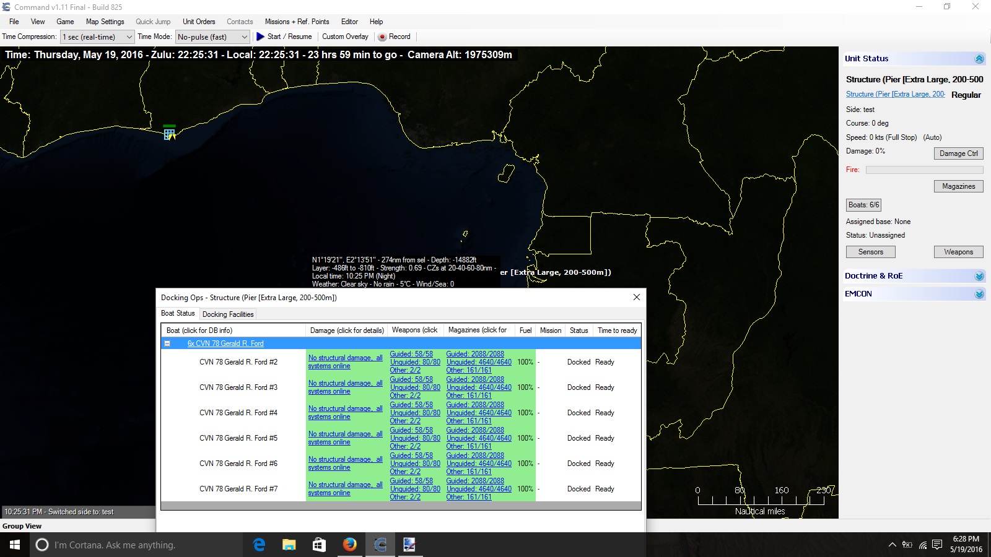The width and height of the screenshot is (991, 557).
Task: Open the Map Settings menu
Action: pyautogui.click(x=105, y=22)
